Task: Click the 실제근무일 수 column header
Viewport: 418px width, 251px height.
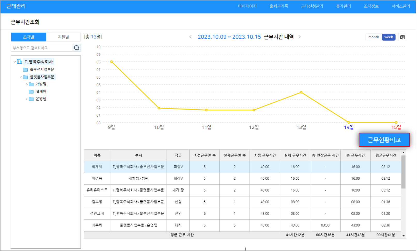Action: 235,155
